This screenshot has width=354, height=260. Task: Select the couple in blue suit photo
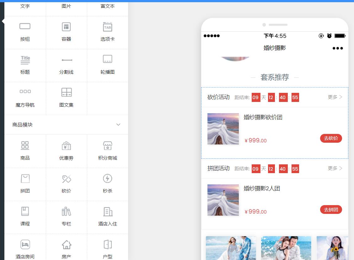(x=231, y=248)
